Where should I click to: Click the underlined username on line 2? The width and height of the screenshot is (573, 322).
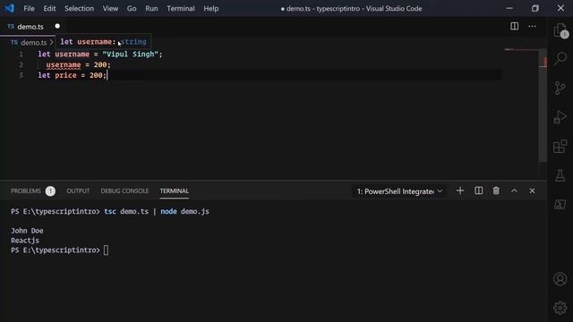(x=64, y=65)
